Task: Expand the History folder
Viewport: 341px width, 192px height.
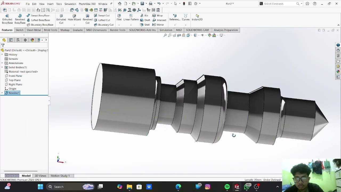Action: pyautogui.click(x=2, y=54)
